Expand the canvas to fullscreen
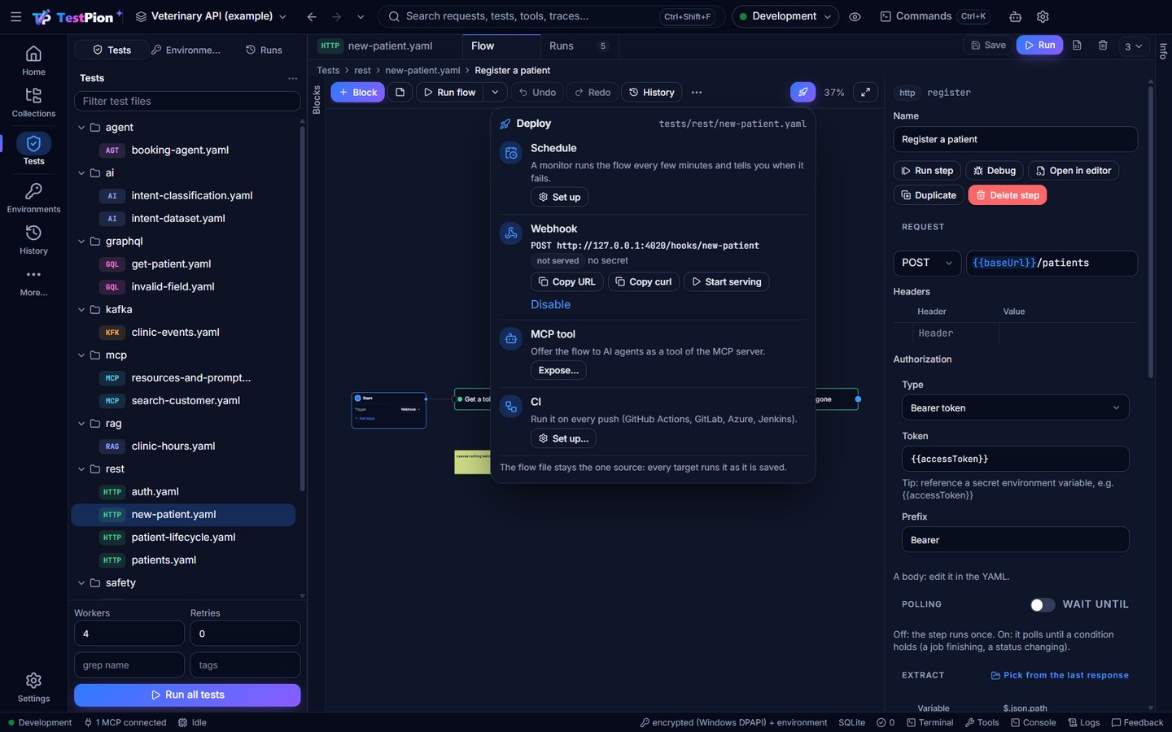The image size is (1172, 732). coord(865,92)
